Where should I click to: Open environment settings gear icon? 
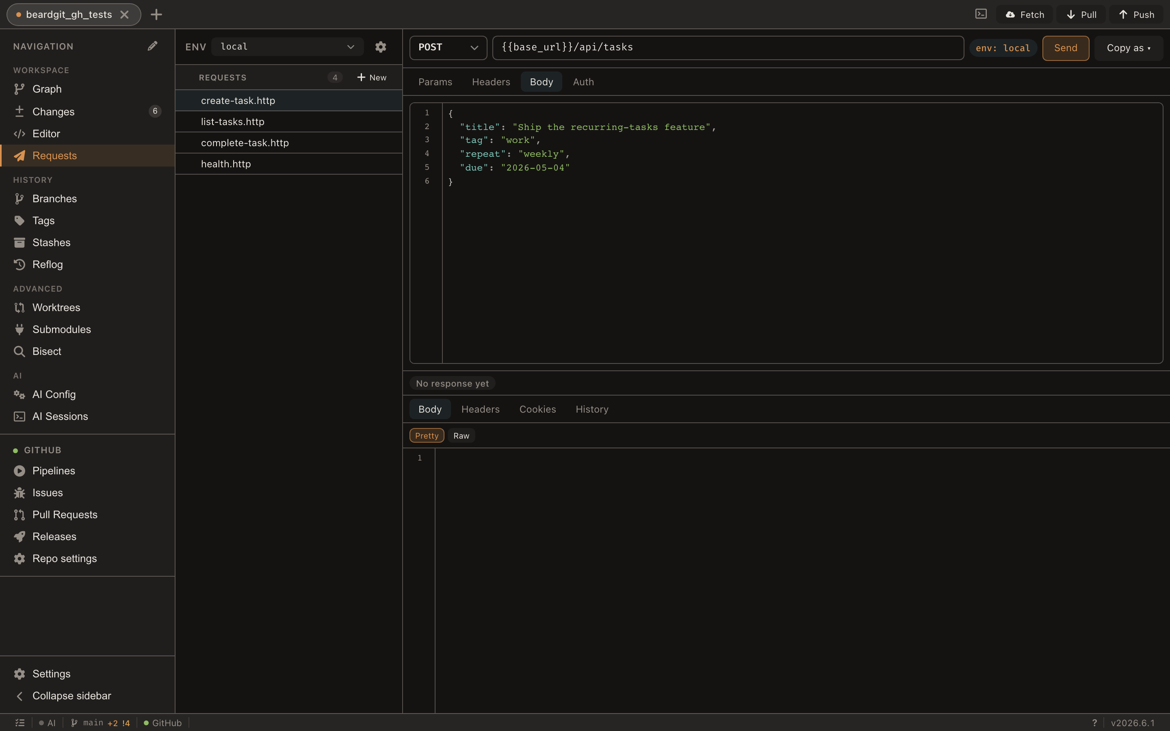coord(381,47)
